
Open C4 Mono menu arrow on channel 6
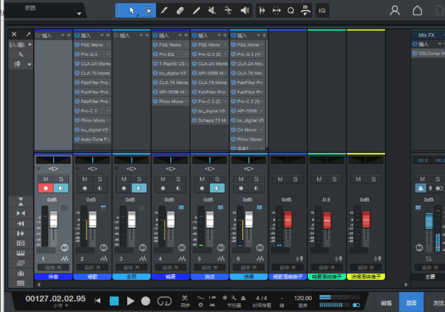click(261, 130)
